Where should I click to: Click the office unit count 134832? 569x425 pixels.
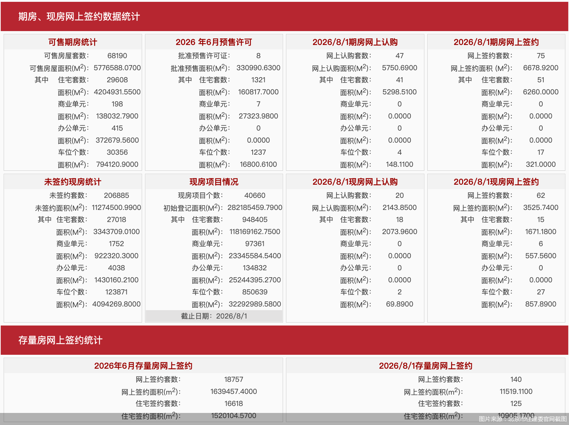pyautogui.click(x=255, y=268)
